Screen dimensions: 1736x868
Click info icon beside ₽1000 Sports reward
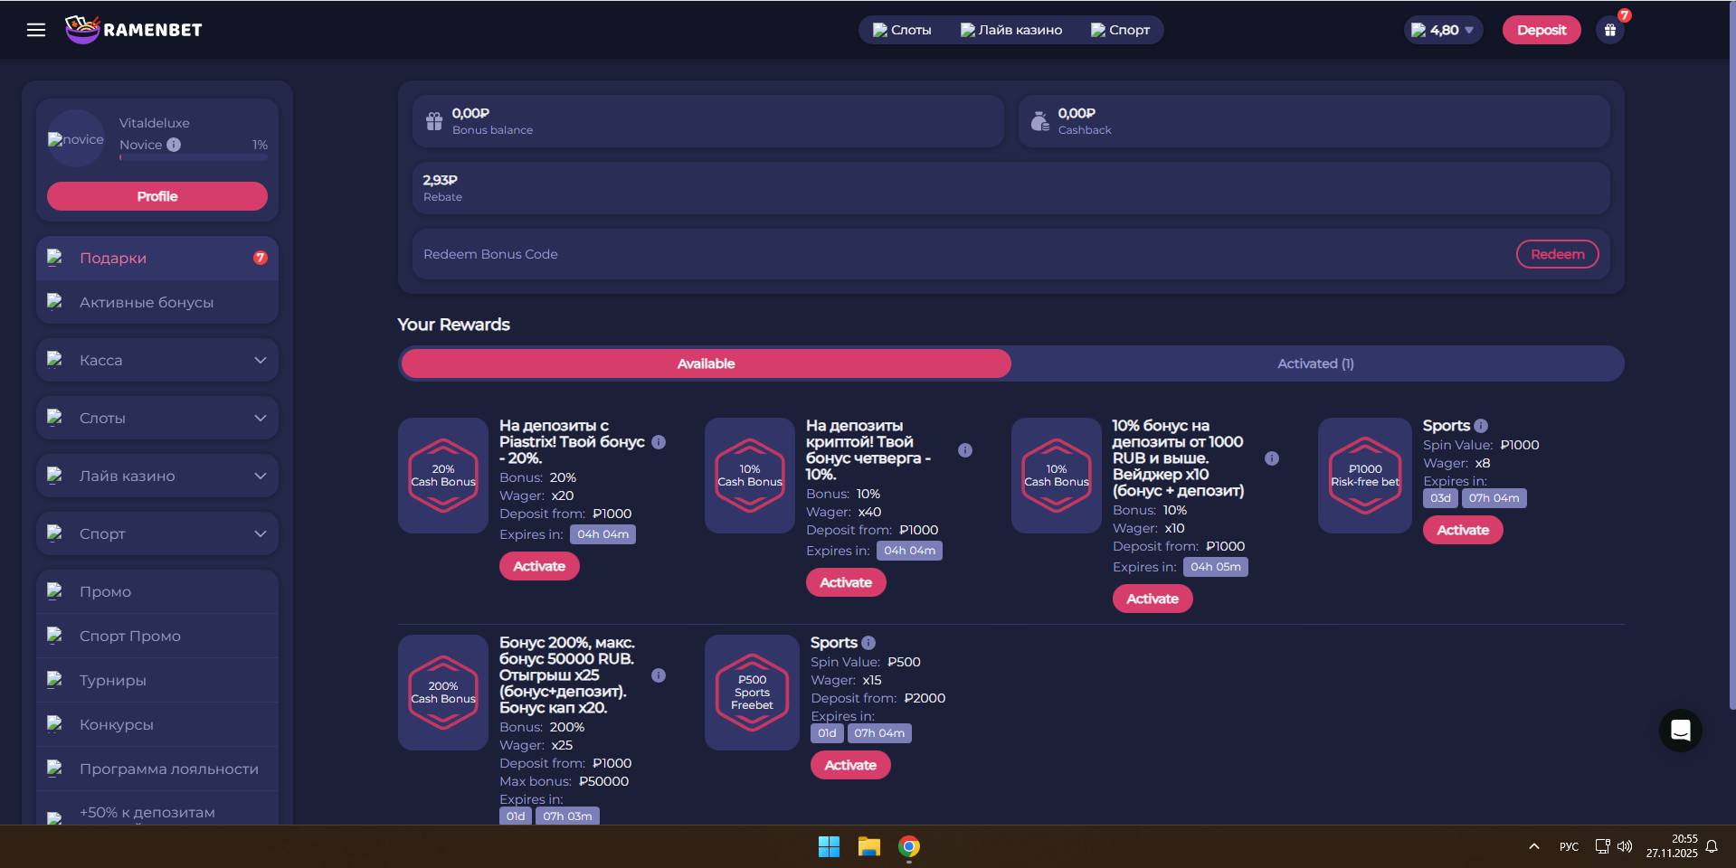(1480, 426)
